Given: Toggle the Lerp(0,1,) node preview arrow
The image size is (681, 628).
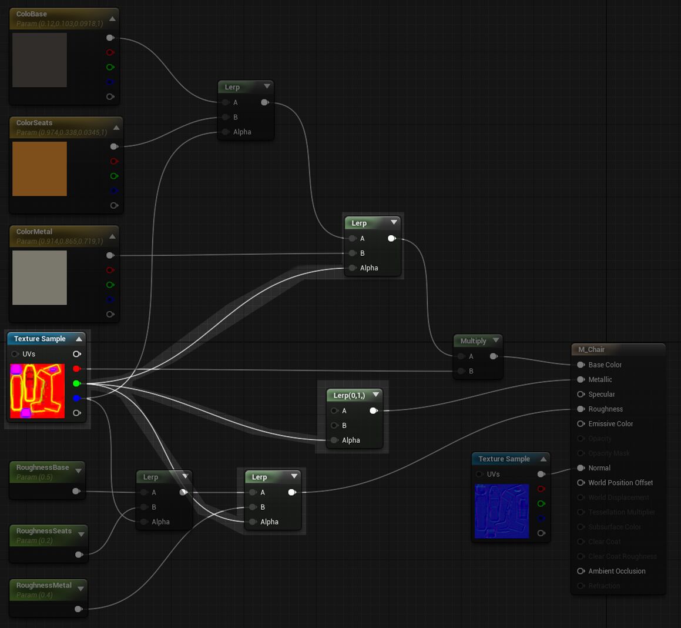Looking at the screenshot, I should tap(376, 395).
